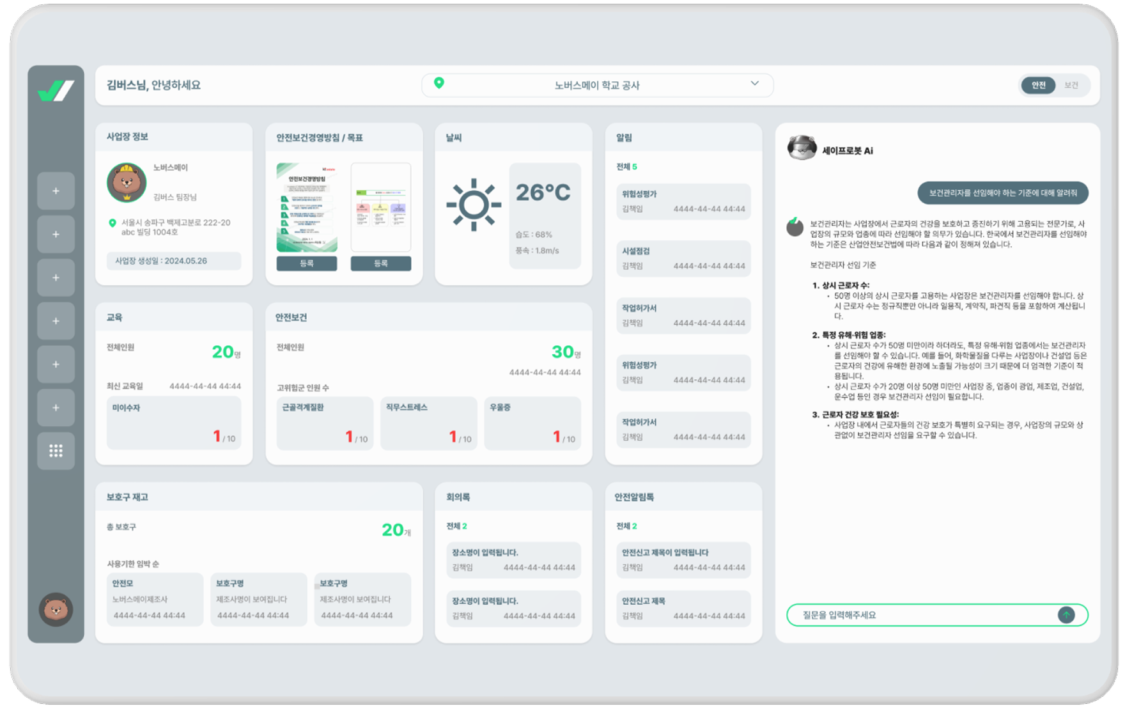
Task: Select the 근골격계질환 high-risk card
Action: pos(325,423)
